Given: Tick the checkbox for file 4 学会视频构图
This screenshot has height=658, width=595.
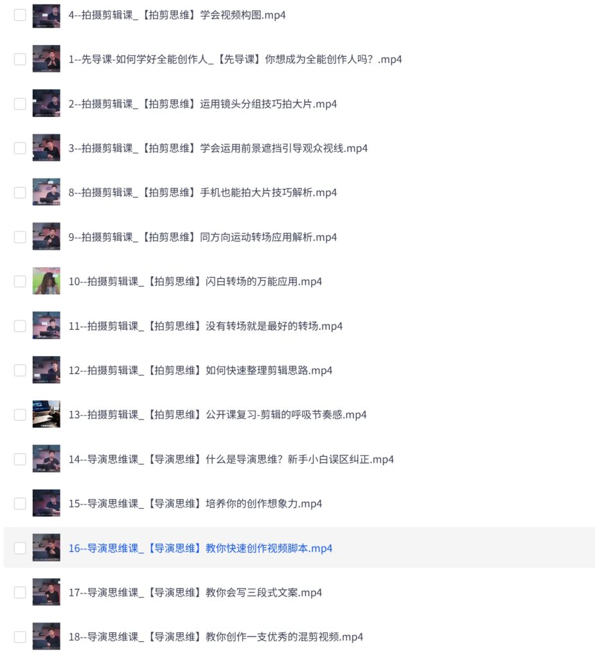Looking at the screenshot, I should click(20, 15).
